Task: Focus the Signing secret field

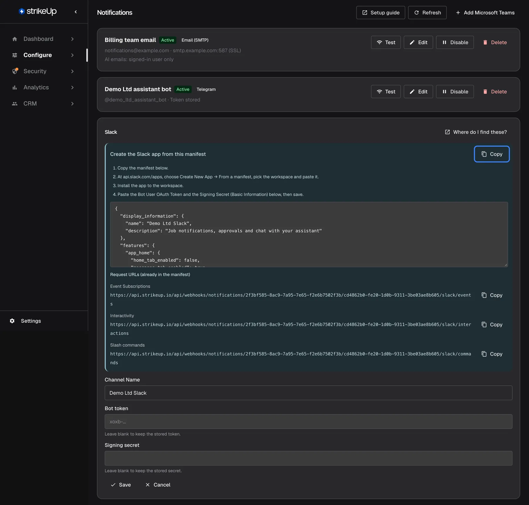Action: tap(308, 458)
